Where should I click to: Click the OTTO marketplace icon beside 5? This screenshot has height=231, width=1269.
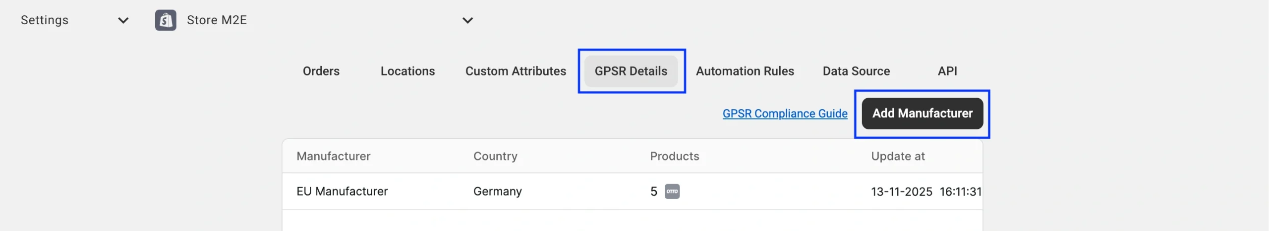672,191
